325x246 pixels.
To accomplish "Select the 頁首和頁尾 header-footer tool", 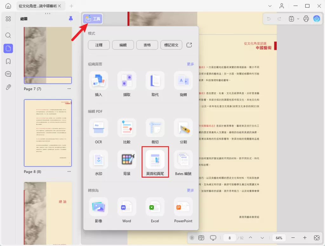I will point(155,162).
